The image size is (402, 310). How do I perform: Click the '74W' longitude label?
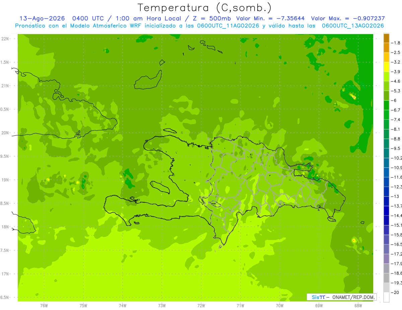[x=122, y=306]
